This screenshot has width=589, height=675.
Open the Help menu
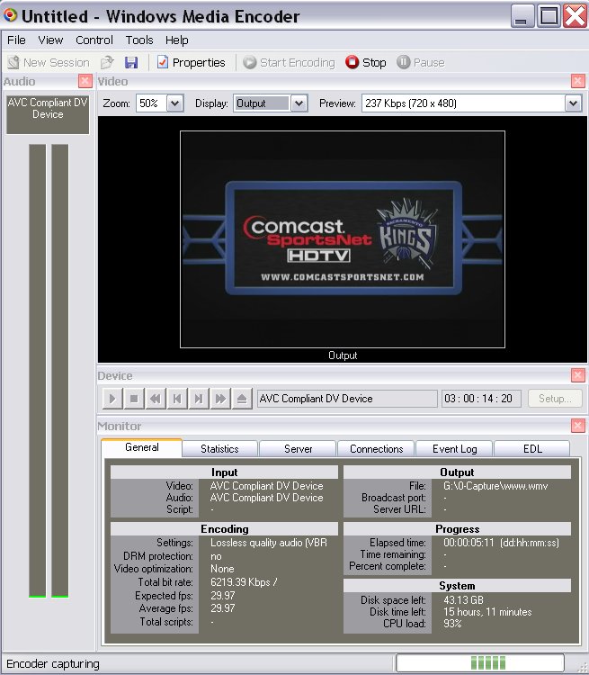pyautogui.click(x=177, y=40)
